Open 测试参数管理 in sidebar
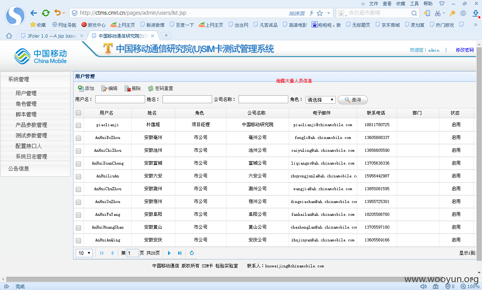This screenshot has width=482, height=290. [x=31, y=136]
